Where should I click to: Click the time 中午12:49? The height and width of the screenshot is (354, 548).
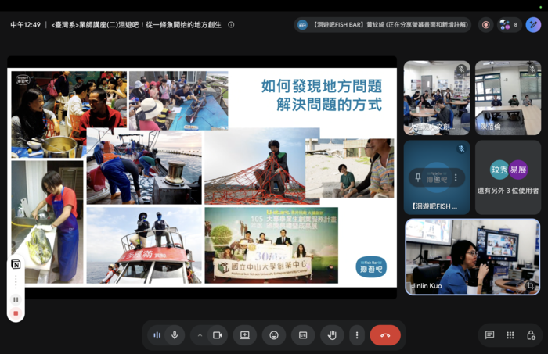(25, 25)
